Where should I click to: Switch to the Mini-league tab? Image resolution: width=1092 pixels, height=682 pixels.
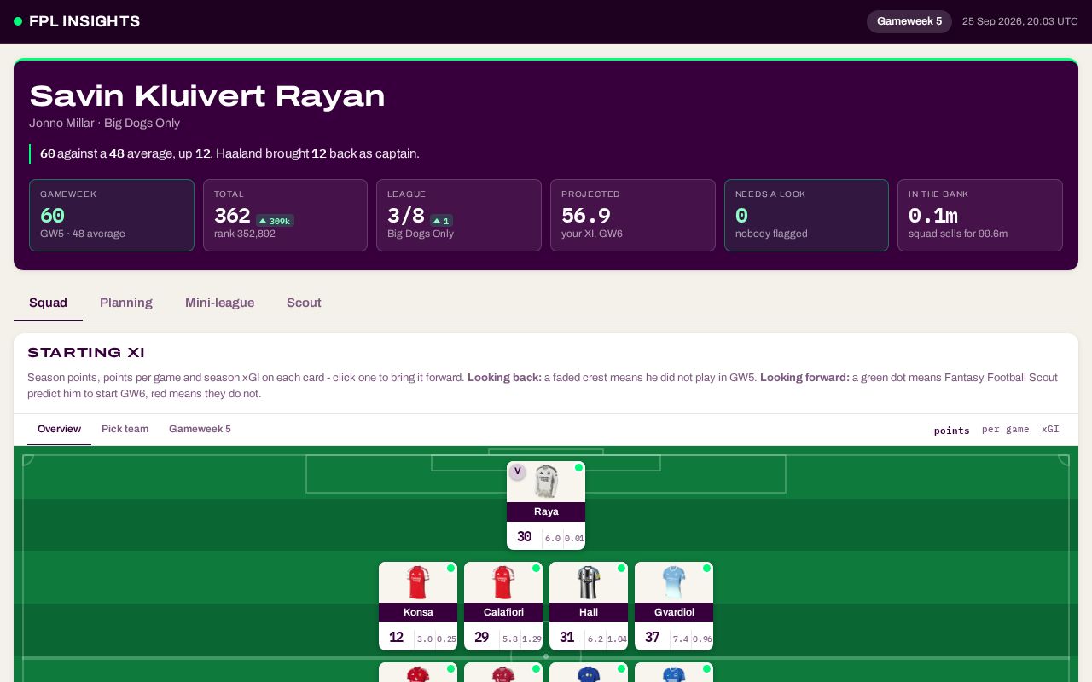tap(219, 303)
